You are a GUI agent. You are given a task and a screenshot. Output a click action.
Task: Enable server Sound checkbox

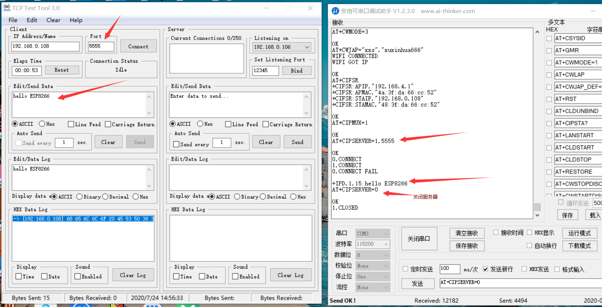click(x=235, y=276)
